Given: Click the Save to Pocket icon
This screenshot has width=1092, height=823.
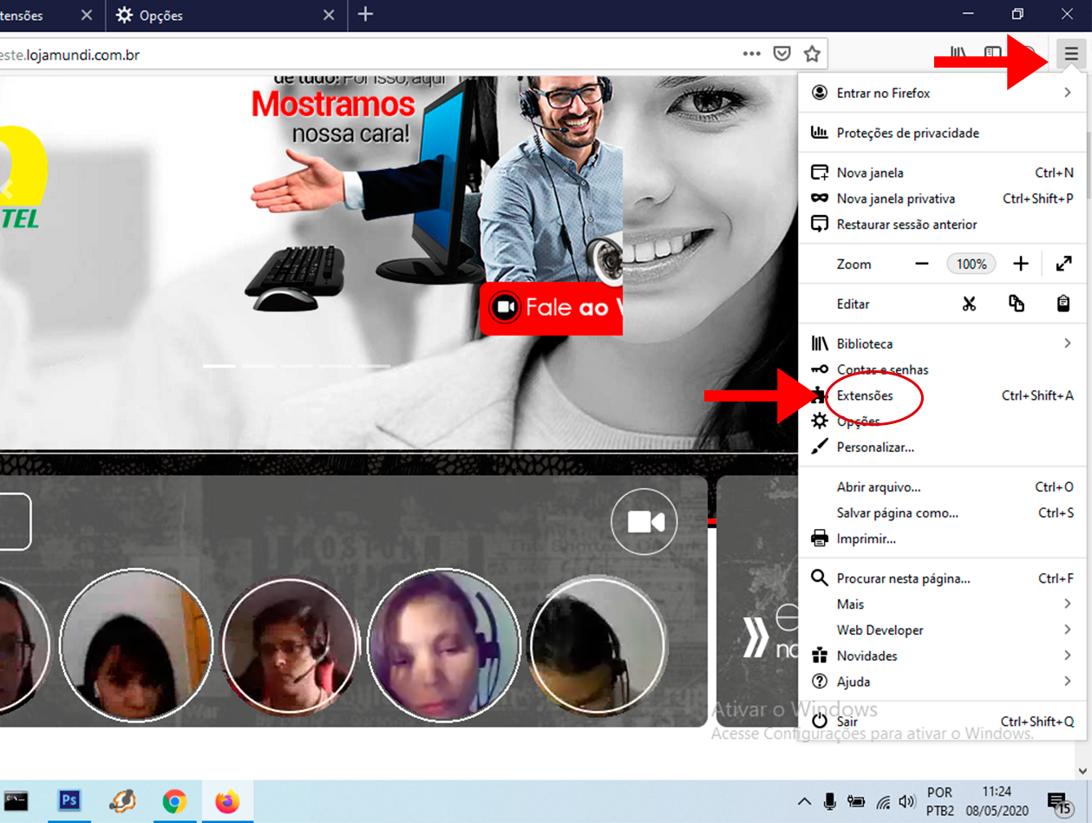Looking at the screenshot, I should click(781, 55).
